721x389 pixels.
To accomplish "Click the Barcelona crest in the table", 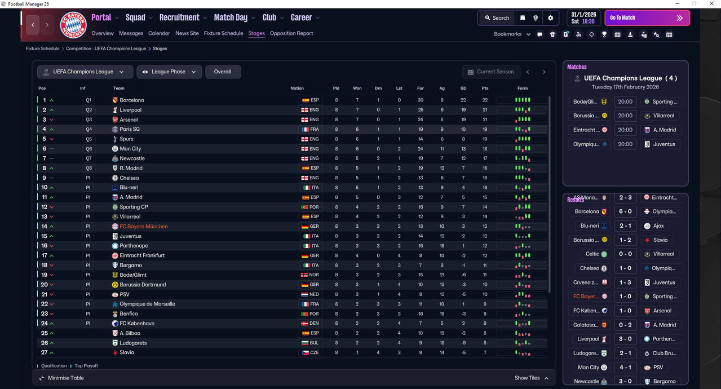I will point(115,100).
